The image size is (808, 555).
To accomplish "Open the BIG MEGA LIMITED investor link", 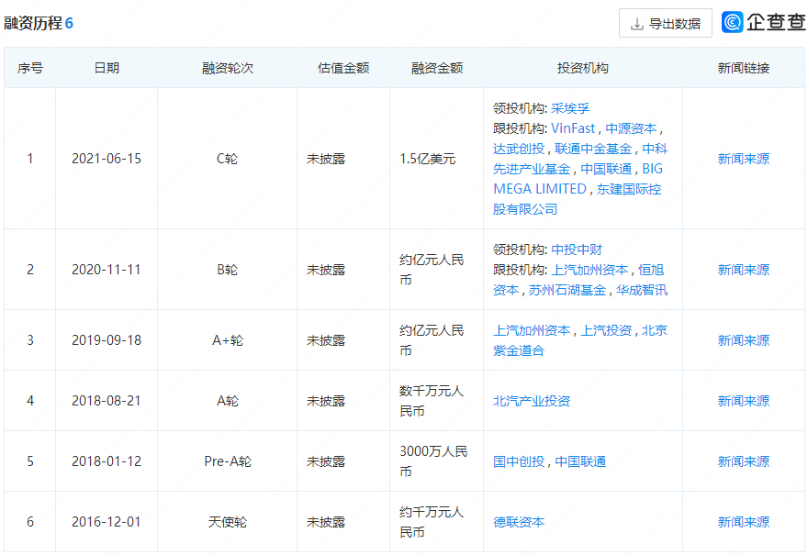I will coord(578,179).
